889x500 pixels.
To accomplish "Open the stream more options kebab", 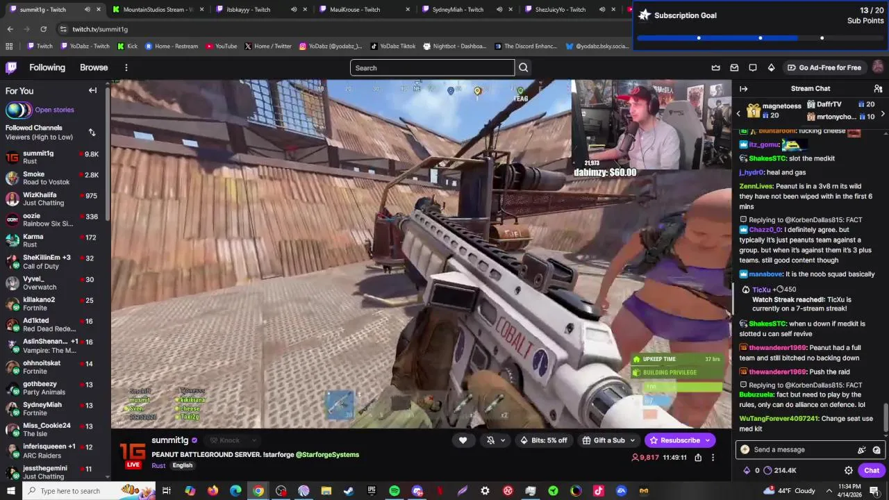I will pos(713,458).
